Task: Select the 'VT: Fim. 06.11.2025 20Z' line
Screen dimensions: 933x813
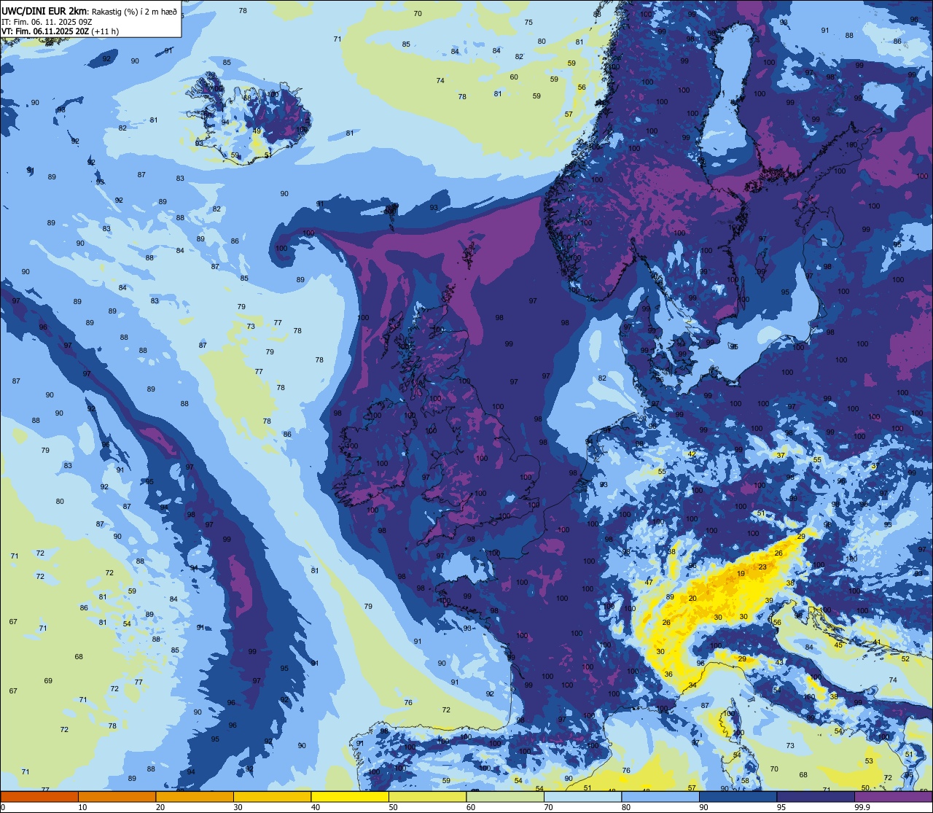Action: [x=45, y=31]
